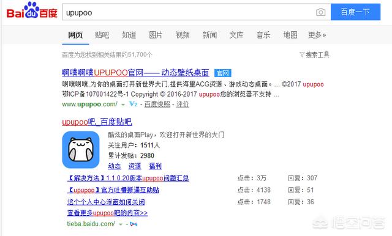Open the upupoo吧_百度贴吧 result link
The width and height of the screenshot is (392, 236).
(x=97, y=122)
